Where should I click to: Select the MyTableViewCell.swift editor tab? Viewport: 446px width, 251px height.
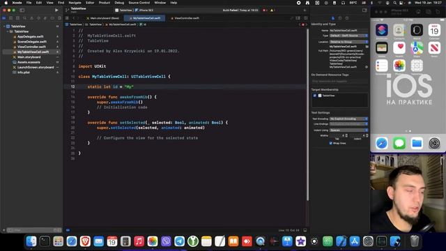pyautogui.click(x=145, y=18)
